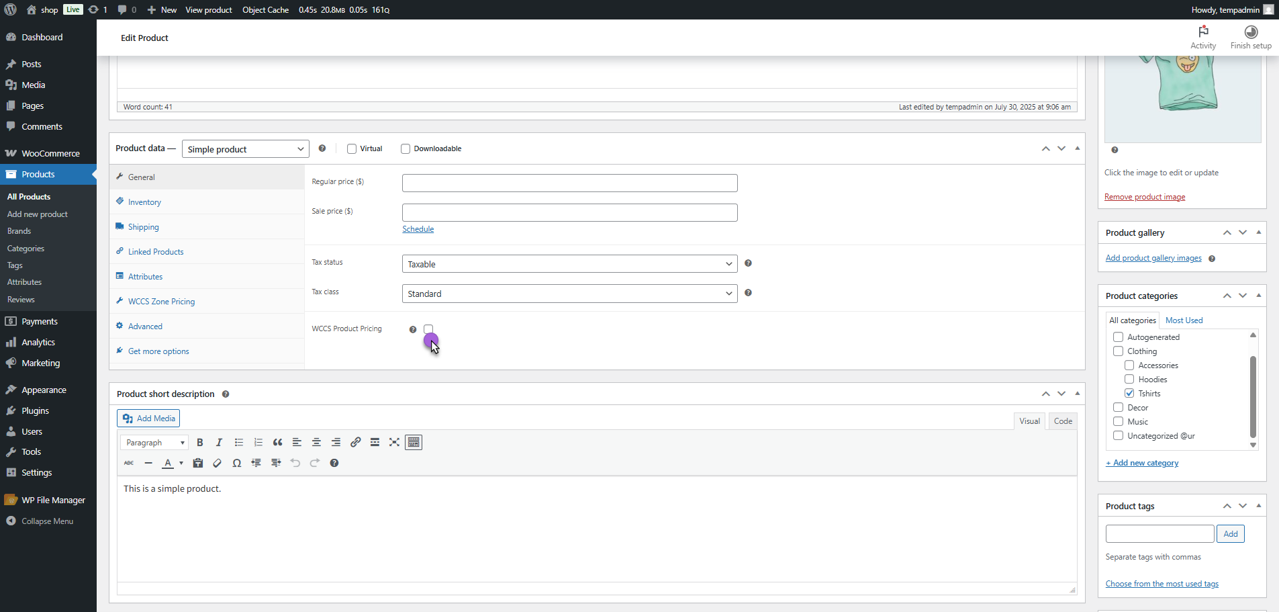Viewport: 1279px width, 612px height.
Task: Click the Activity flag icon
Action: (1202, 32)
